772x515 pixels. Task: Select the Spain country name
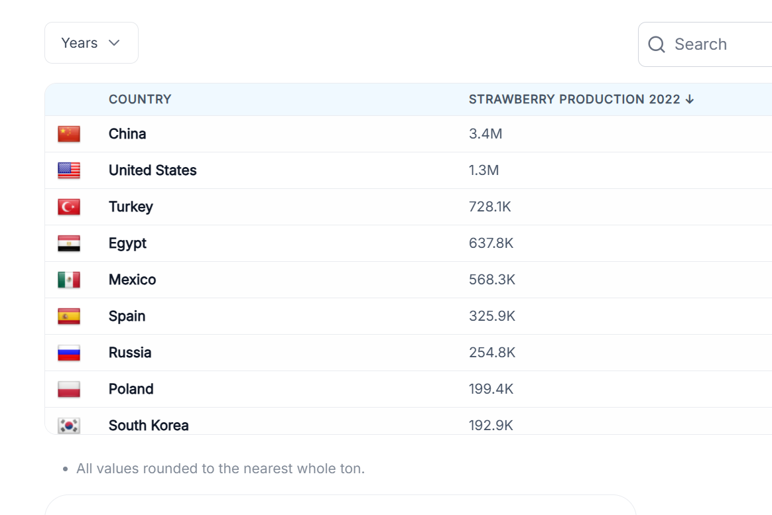tap(127, 315)
